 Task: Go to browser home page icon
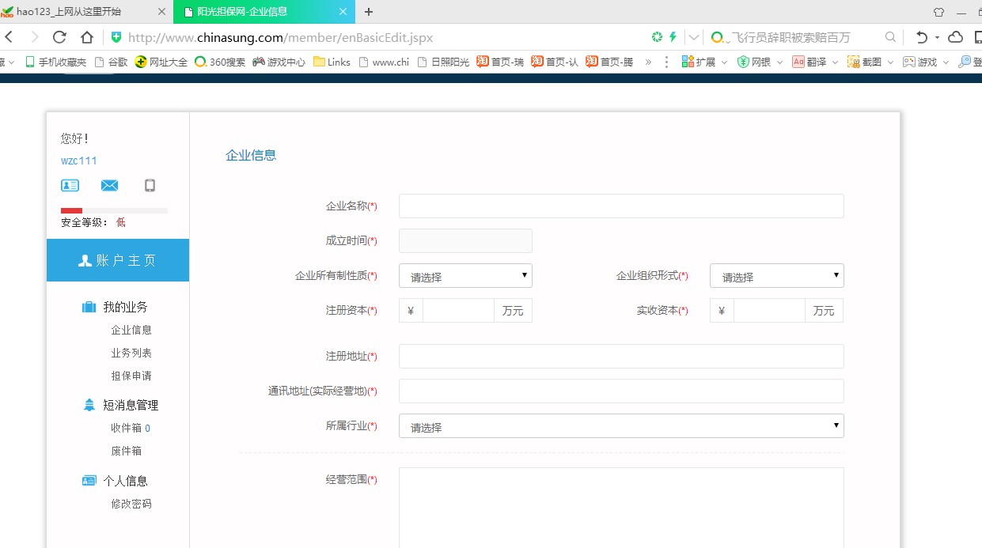pyautogui.click(x=87, y=37)
